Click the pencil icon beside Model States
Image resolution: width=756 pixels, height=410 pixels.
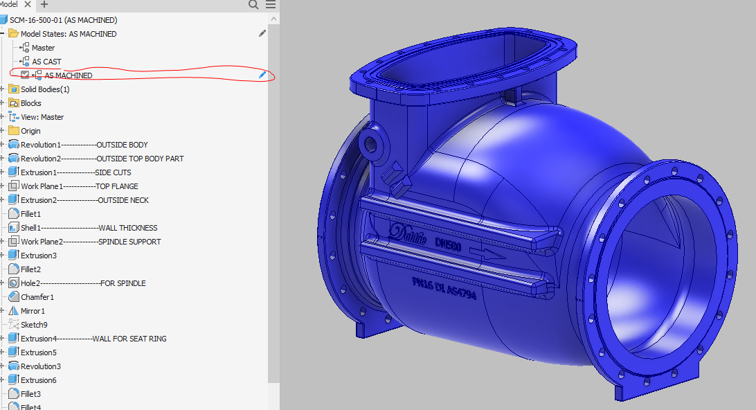(262, 33)
